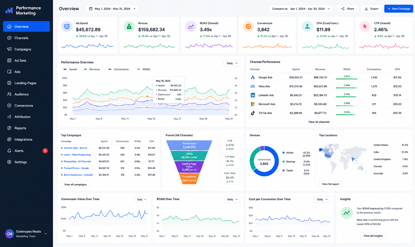Viewport: 415px width, 247px height.
Task: Go to Integrations in sidebar
Action: [26, 139]
